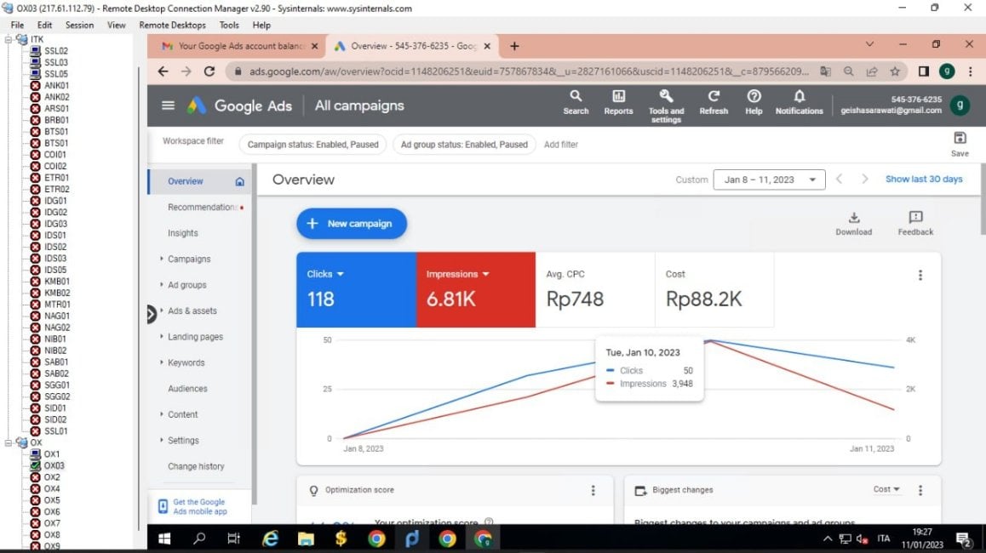Close the Overview browser tab

click(x=487, y=46)
